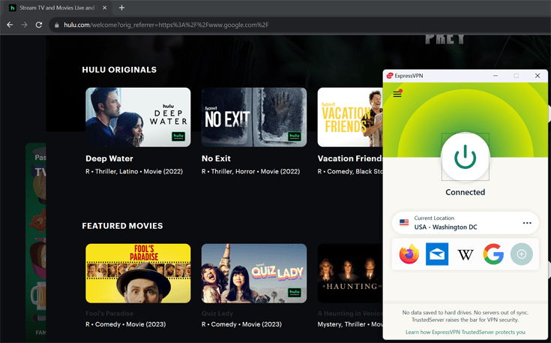551x343 pixels.
Task: Select Current Location USA - Washington DC
Action: point(465,223)
